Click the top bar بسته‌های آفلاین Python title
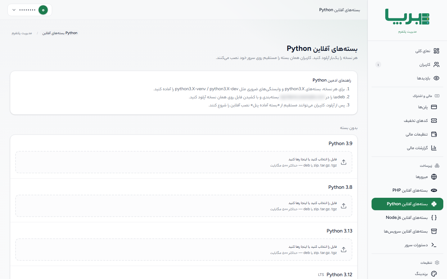Viewport: 447px width, 279px height. click(340, 10)
